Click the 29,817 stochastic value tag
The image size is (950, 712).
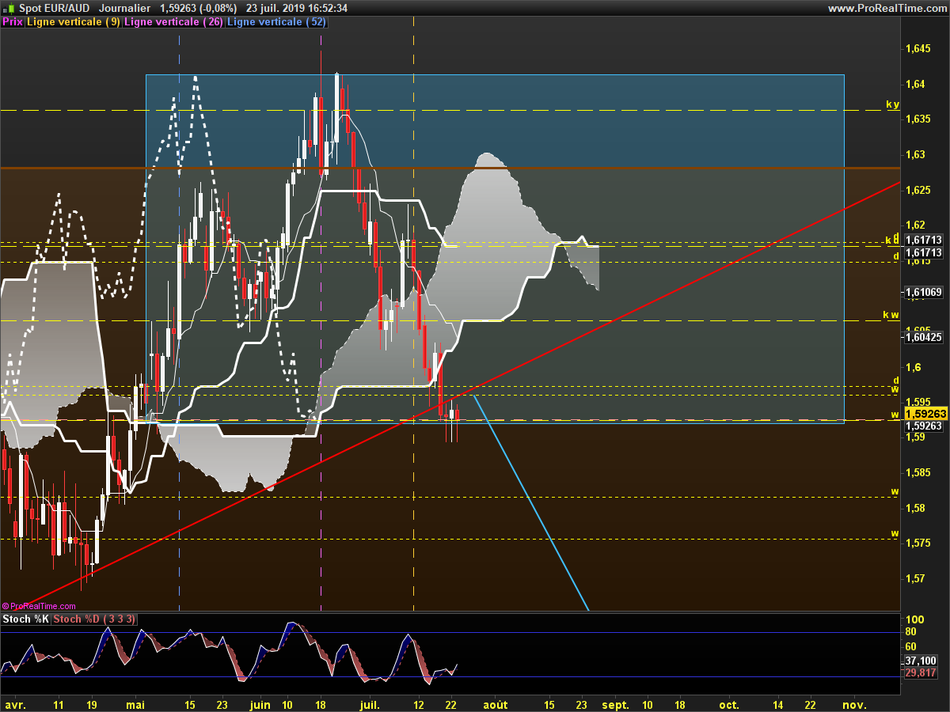(920, 673)
